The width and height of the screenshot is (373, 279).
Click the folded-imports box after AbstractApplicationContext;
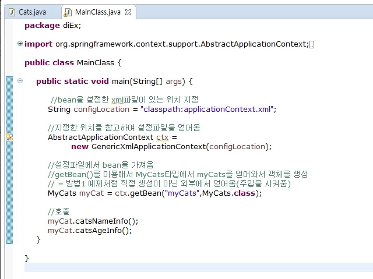[312, 44]
